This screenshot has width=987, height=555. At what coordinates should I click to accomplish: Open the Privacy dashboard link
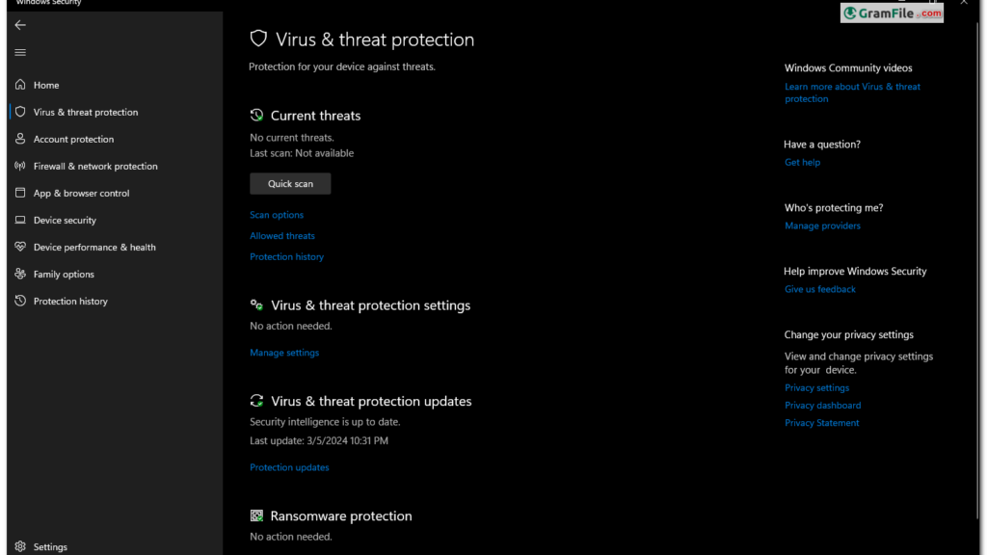pos(822,405)
